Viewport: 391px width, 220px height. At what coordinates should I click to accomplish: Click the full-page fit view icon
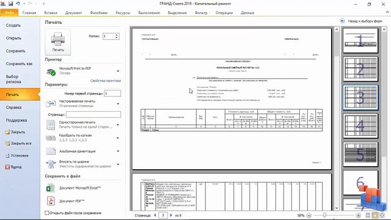(x=375, y=215)
